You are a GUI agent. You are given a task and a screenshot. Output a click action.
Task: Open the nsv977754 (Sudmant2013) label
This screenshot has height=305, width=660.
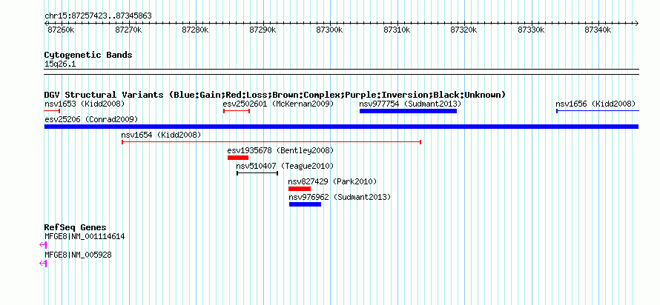410,104
